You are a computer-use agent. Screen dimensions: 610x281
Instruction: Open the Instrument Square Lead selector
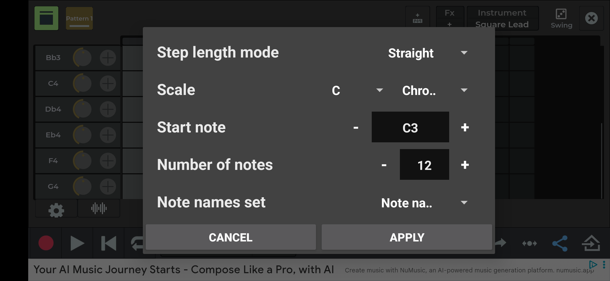click(x=502, y=18)
